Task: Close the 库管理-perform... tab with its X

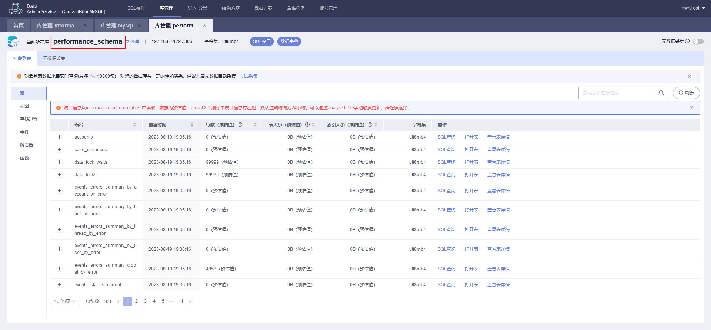Action: point(204,25)
